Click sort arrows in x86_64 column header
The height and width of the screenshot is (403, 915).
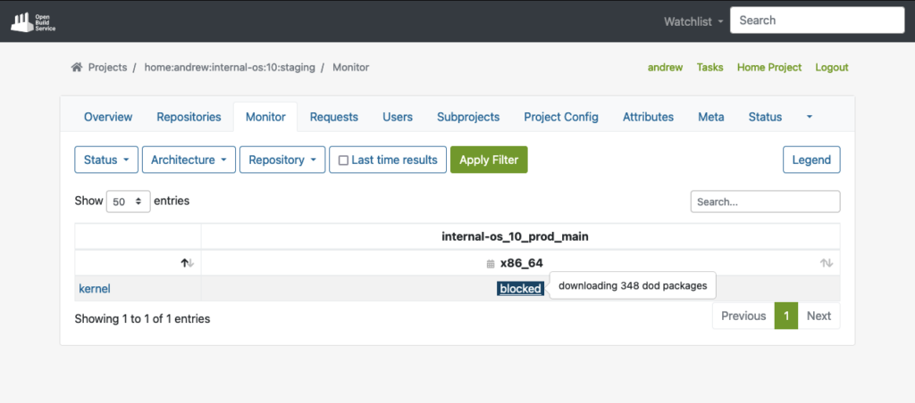coord(827,263)
